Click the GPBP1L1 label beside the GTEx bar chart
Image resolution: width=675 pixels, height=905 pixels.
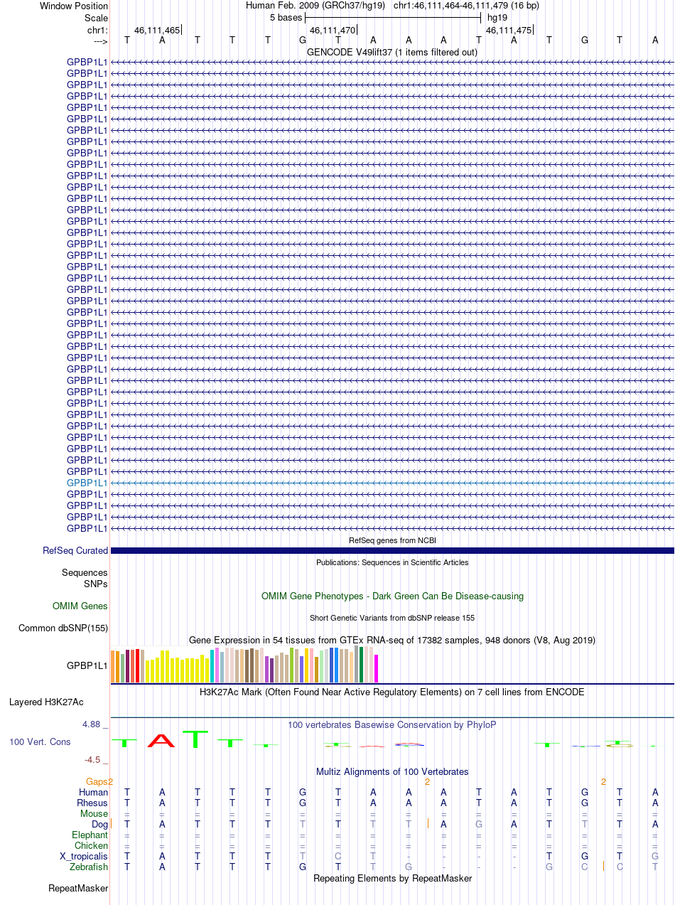[87, 666]
